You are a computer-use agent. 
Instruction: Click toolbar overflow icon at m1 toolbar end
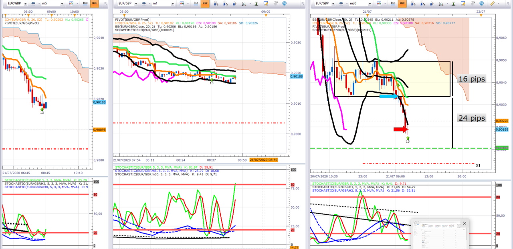click(x=303, y=3)
